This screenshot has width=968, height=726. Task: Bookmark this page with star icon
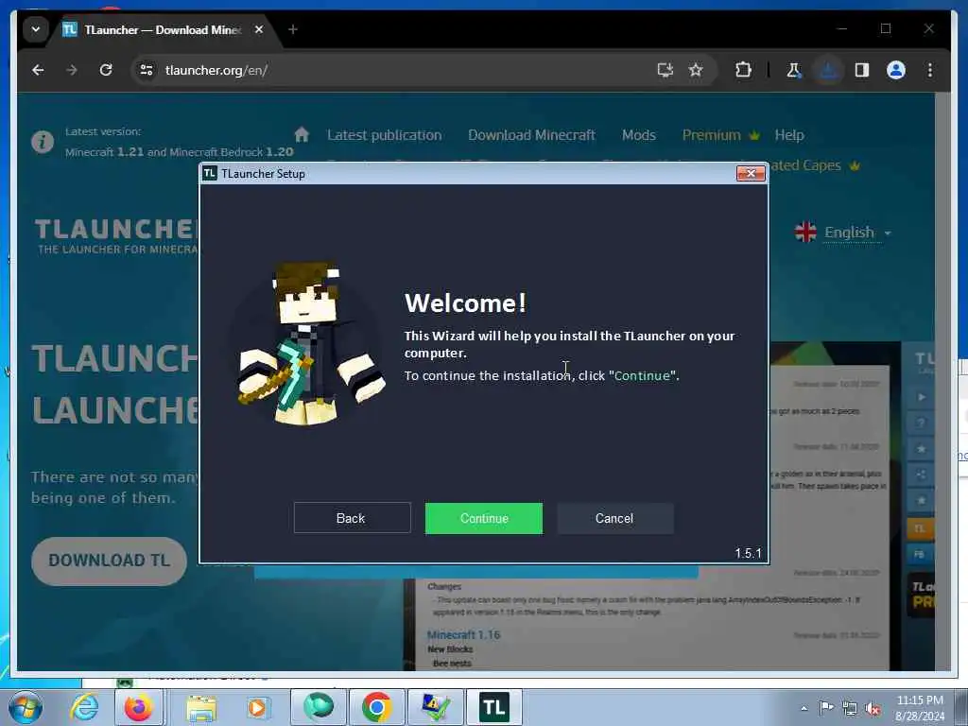click(x=696, y=70)
